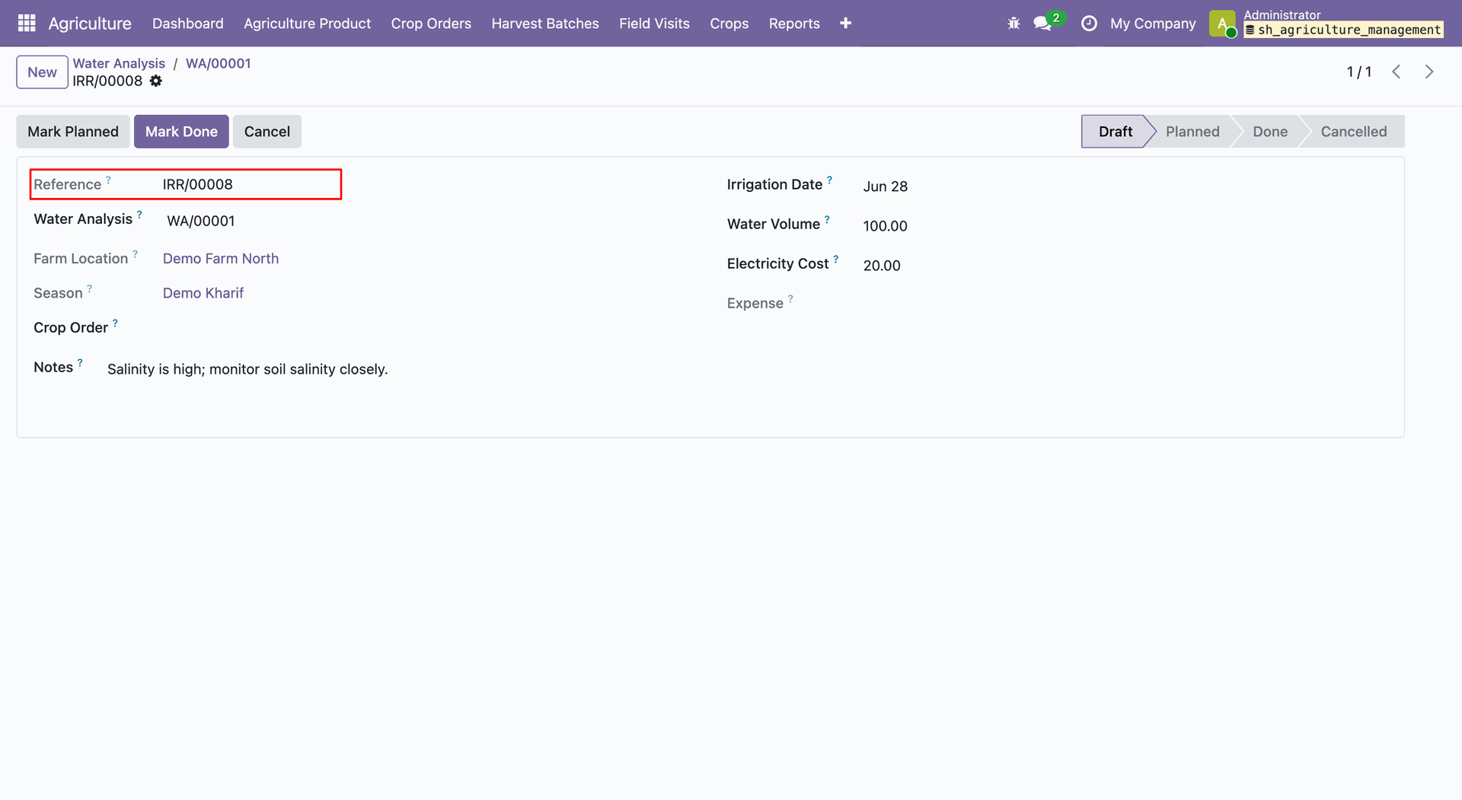Open the Dashboard menu

pos(188,24)
